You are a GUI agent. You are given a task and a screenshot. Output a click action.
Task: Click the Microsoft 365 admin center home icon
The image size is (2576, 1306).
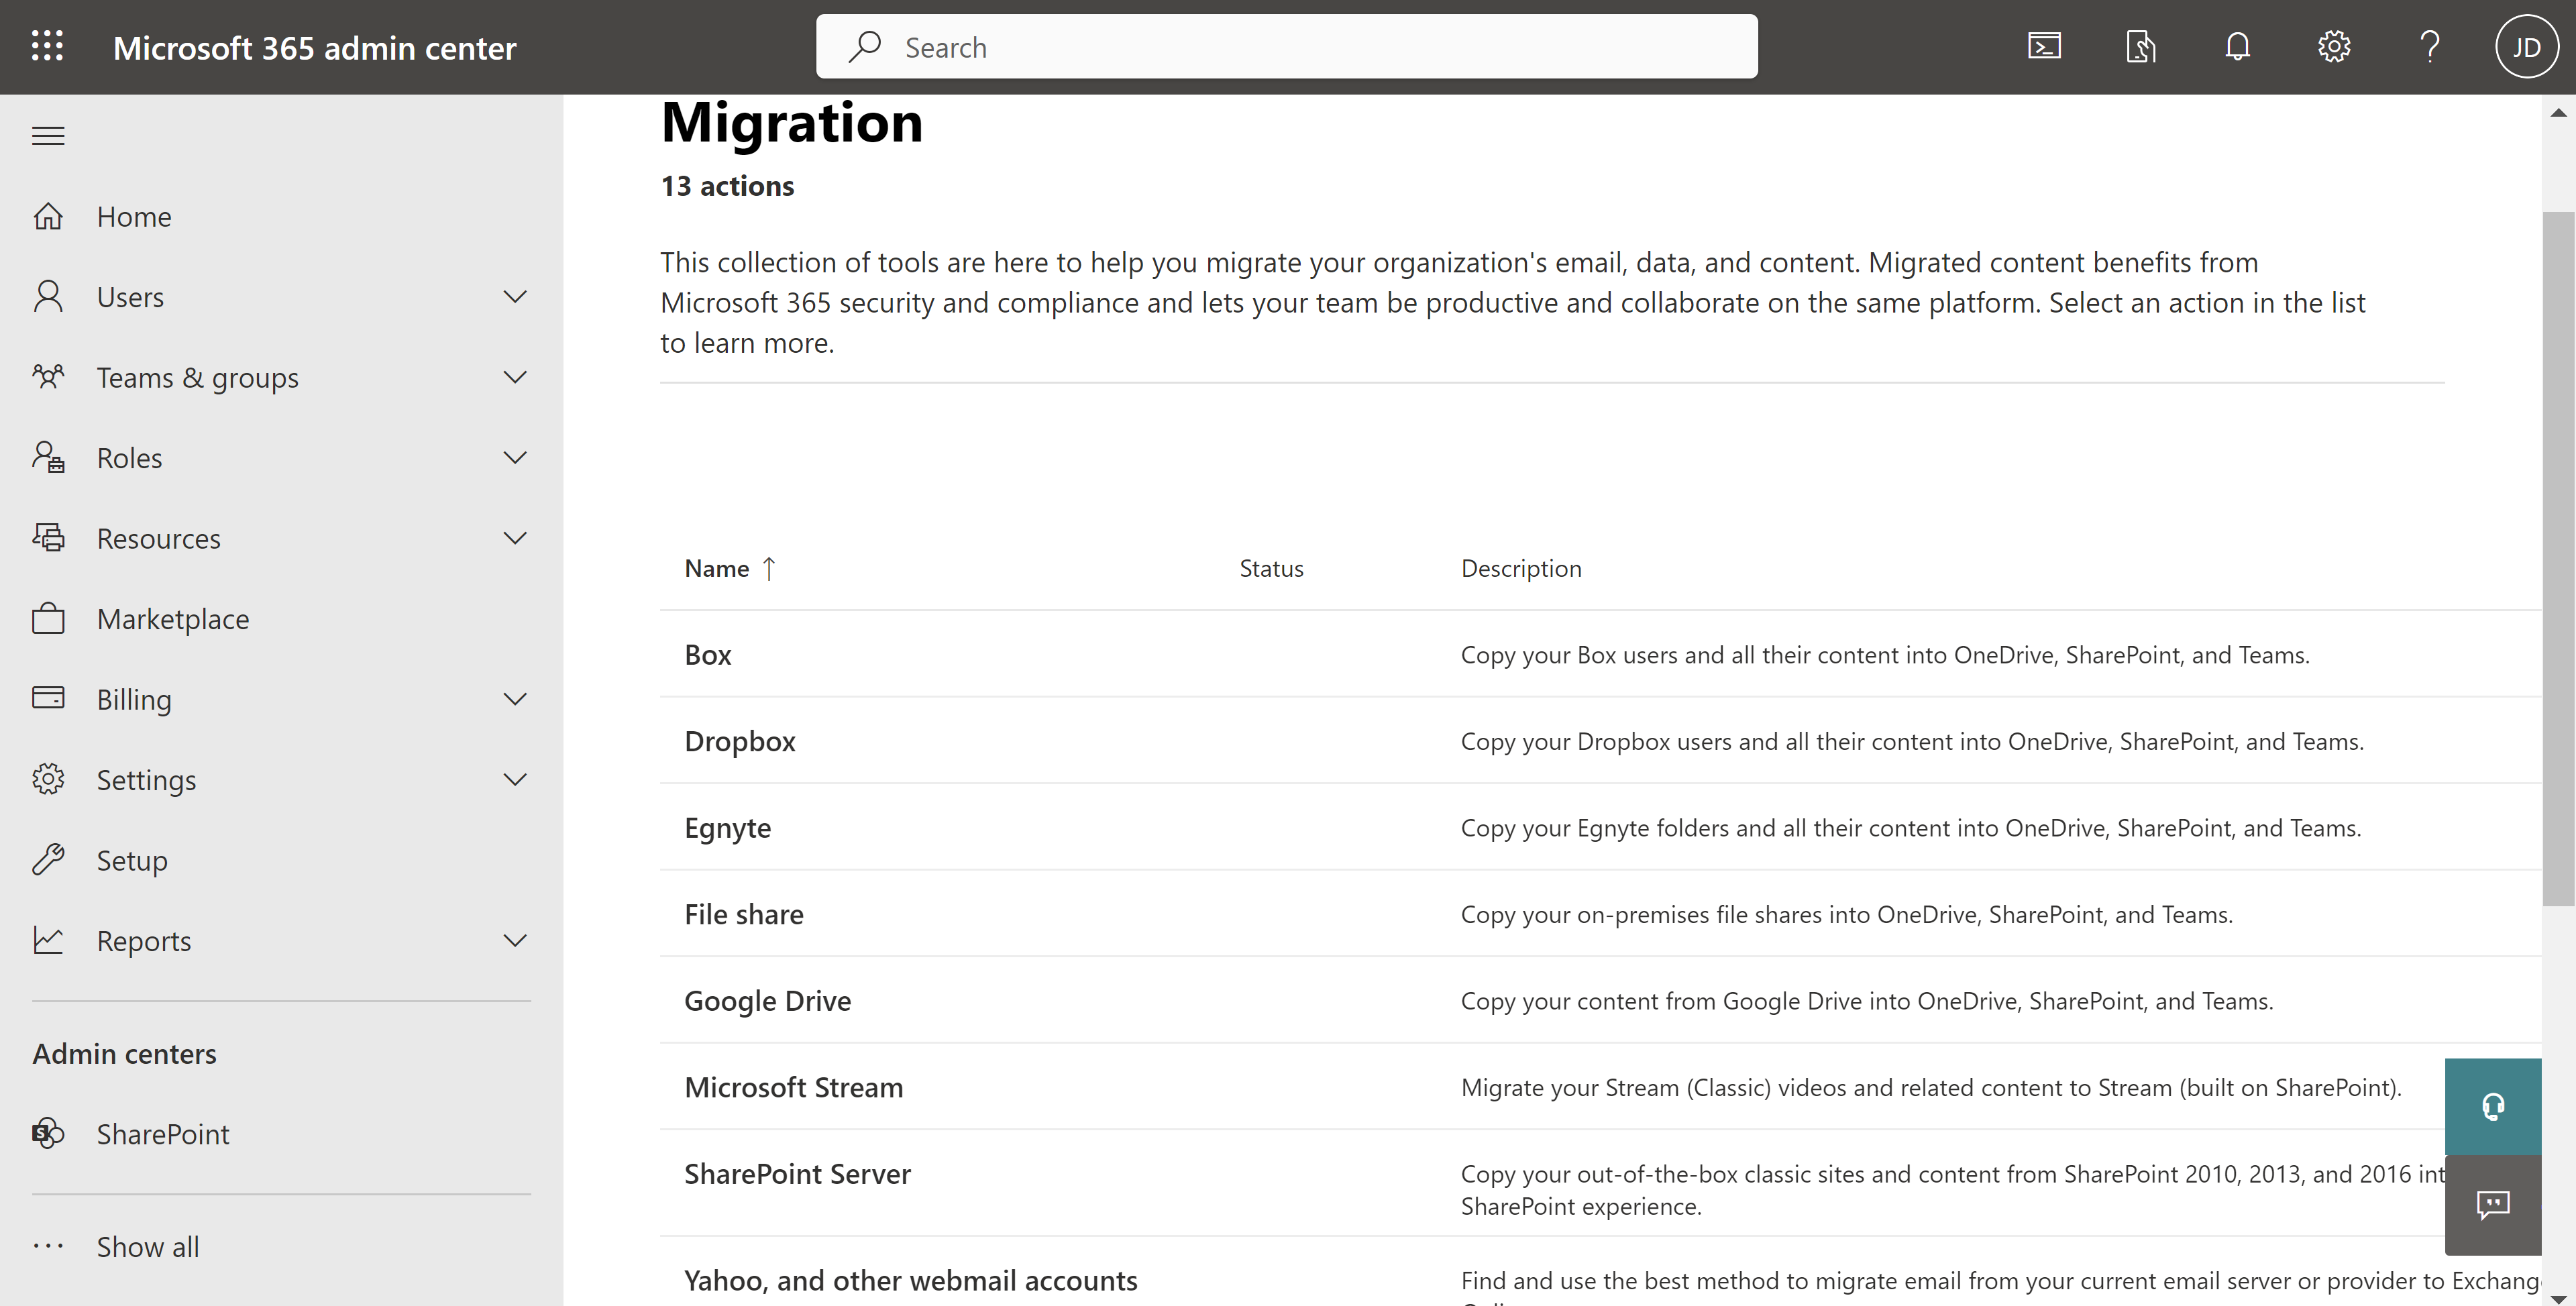(47, 213)
